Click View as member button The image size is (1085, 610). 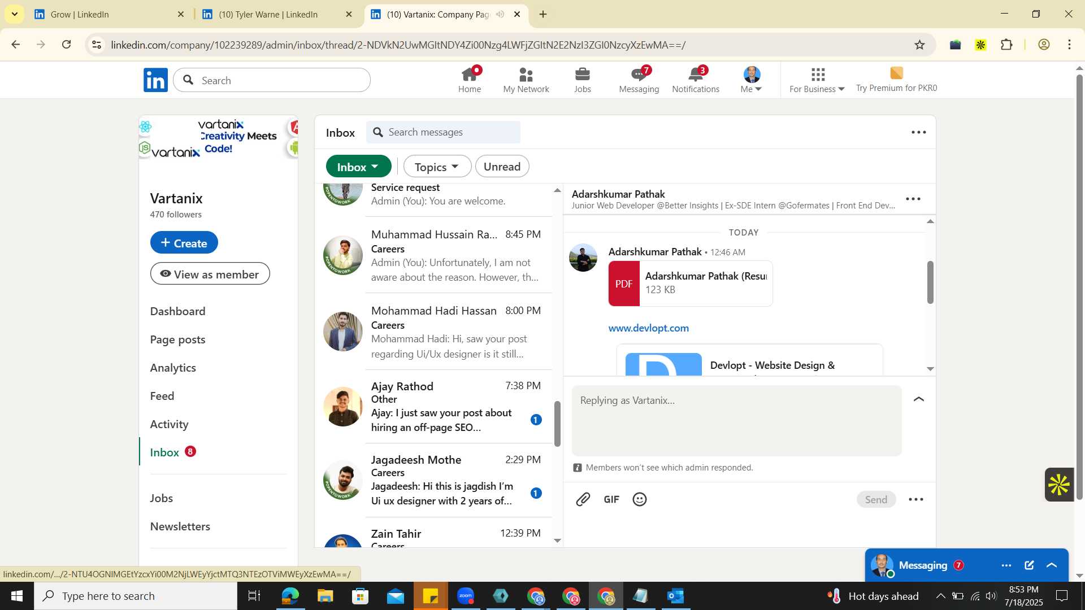(210, 274)
